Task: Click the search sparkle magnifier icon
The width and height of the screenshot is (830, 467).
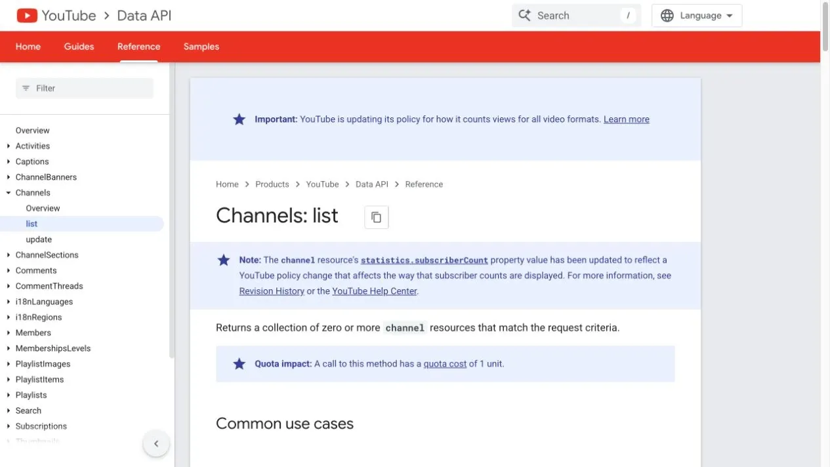Action: coord(524,16)
